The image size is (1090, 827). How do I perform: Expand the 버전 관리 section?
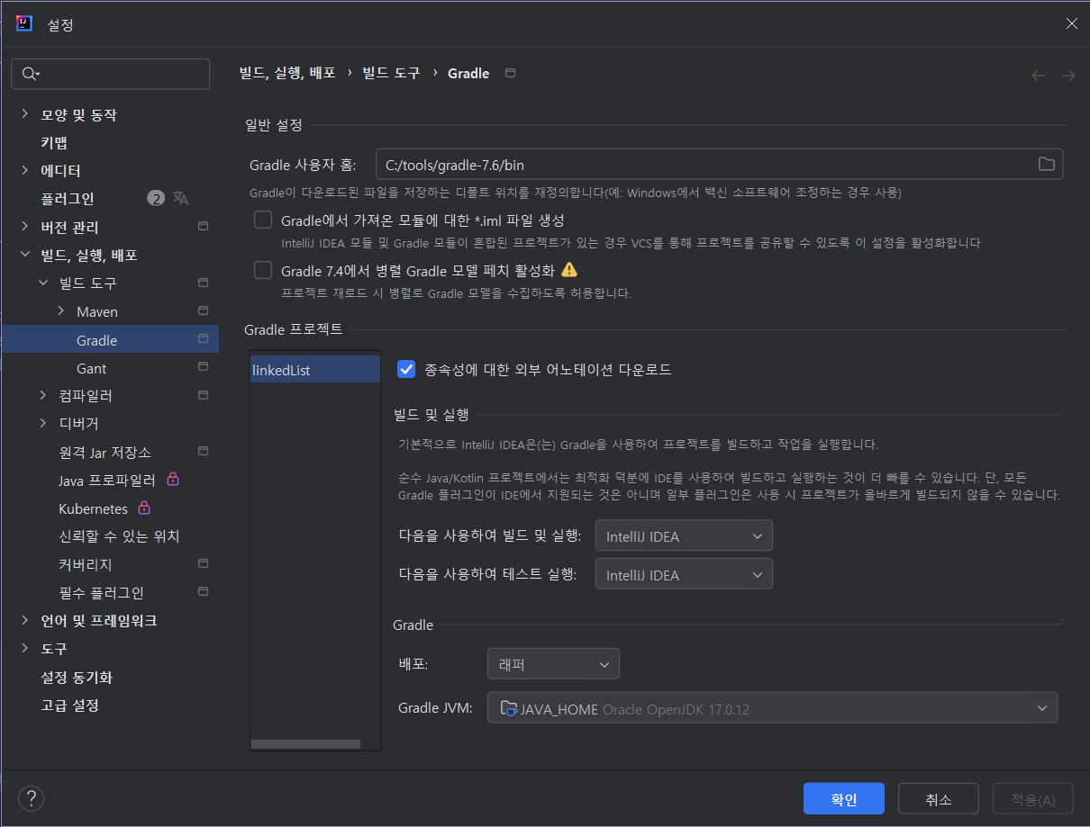pyautogui.click(x=25, y=227)
